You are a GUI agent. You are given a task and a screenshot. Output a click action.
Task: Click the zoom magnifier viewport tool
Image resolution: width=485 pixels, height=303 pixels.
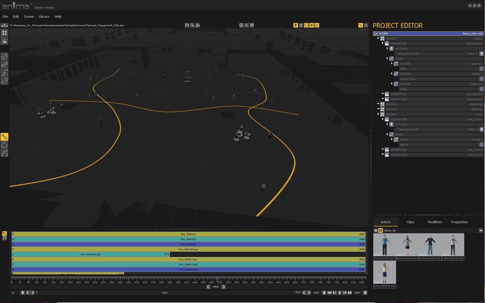(x=192, y=25)
